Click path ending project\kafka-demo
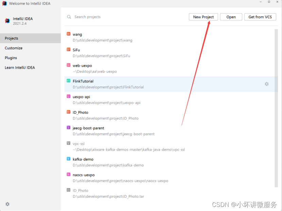Viewport: 282px width, 211px height. [x=108, y=165]
